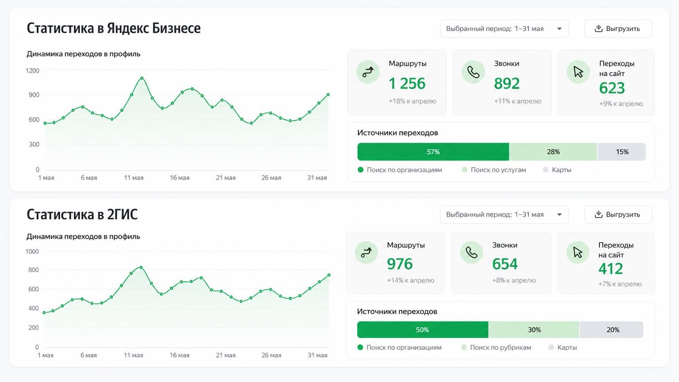679x382 pixels.
Task: Click the phone icon in 2ГИС Звонки card
Action: [471, 252]
